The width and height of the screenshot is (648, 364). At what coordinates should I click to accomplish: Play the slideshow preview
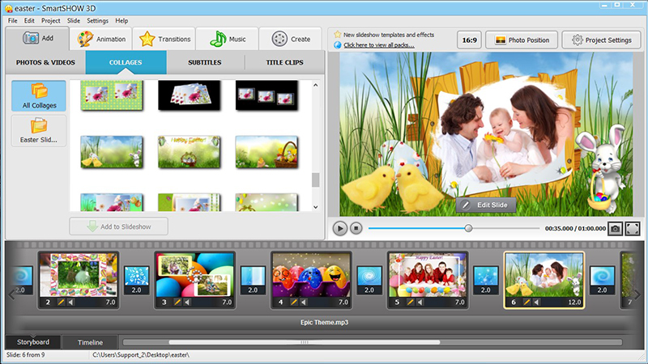point(339,228)
